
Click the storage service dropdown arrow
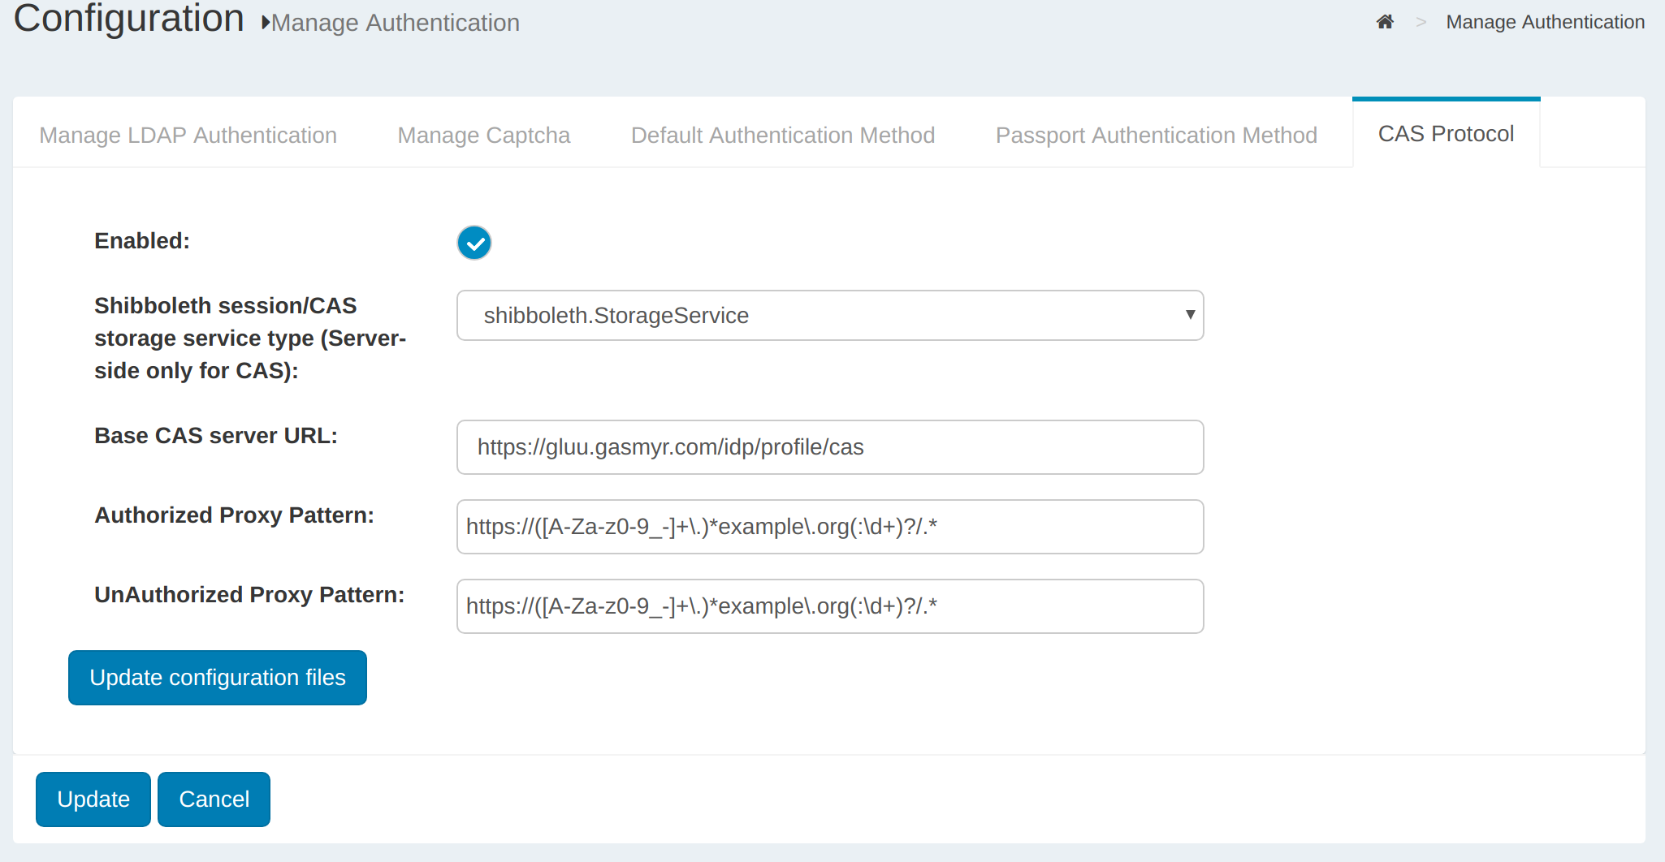[x=1189, y=315]
